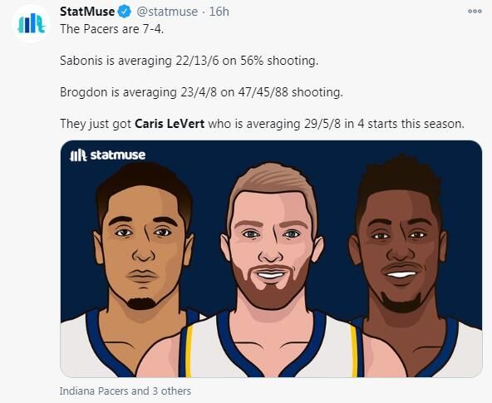Screen dimensions: 492x403
Task: Click the left player's goatee
Action: 141,303
